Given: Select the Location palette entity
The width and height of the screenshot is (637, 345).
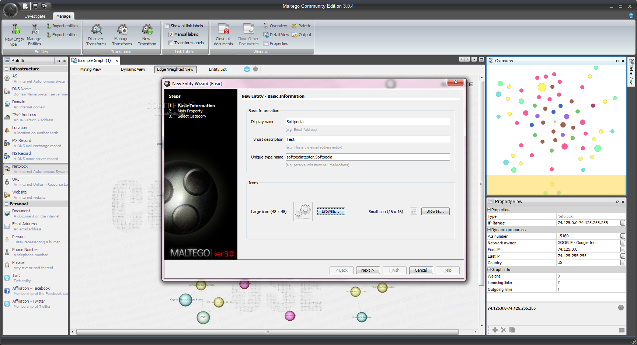Looking at the screenshot, I should coord(35,130).
